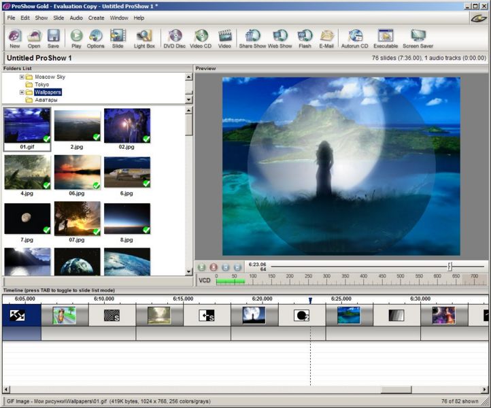Create a Screen Saver output
491x408 pixels.
point(418,39)
